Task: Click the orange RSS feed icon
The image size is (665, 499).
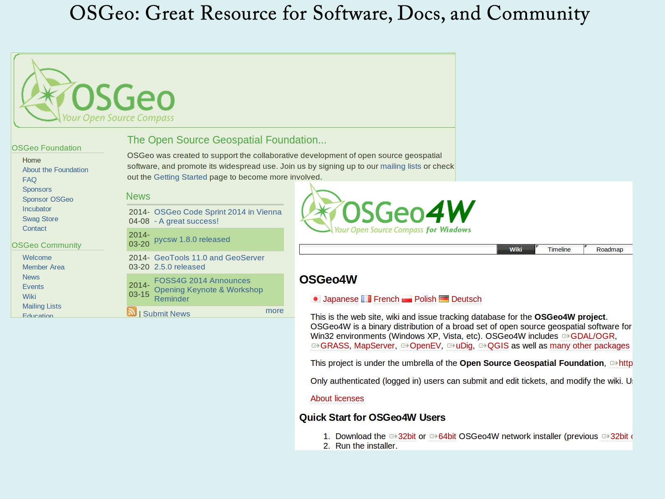Action: 132,312
